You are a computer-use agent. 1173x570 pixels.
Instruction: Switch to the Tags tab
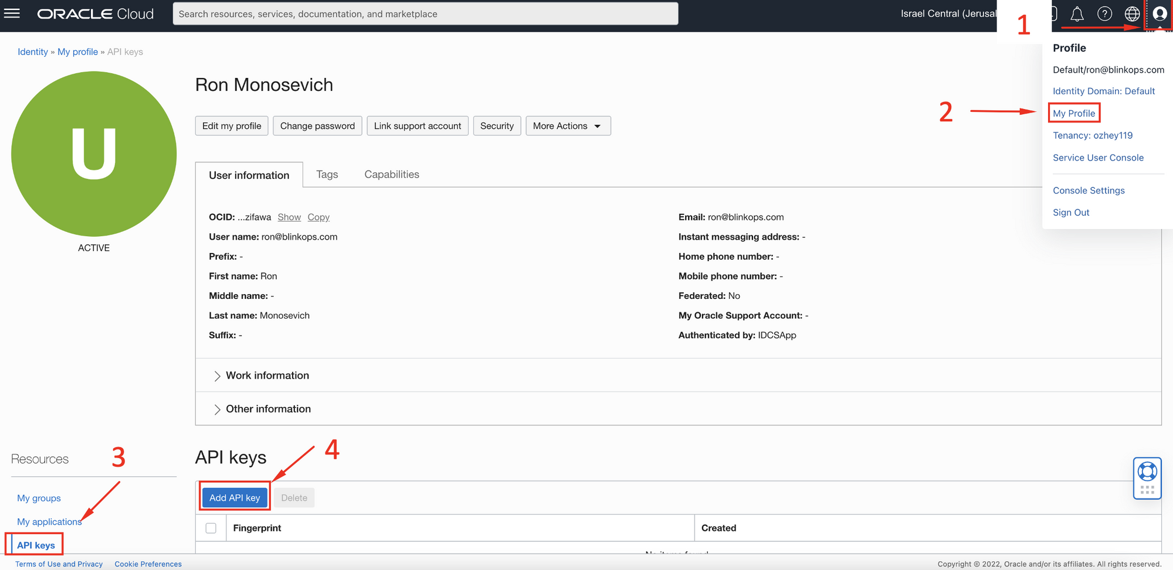[327, 175]
